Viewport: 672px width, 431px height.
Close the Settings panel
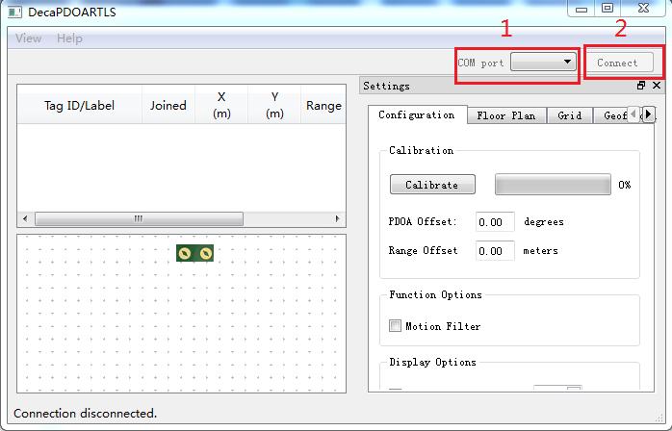(x=656, y=86)
